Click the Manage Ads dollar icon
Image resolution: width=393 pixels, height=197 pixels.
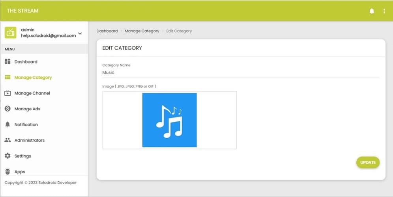tap(7, 109)
